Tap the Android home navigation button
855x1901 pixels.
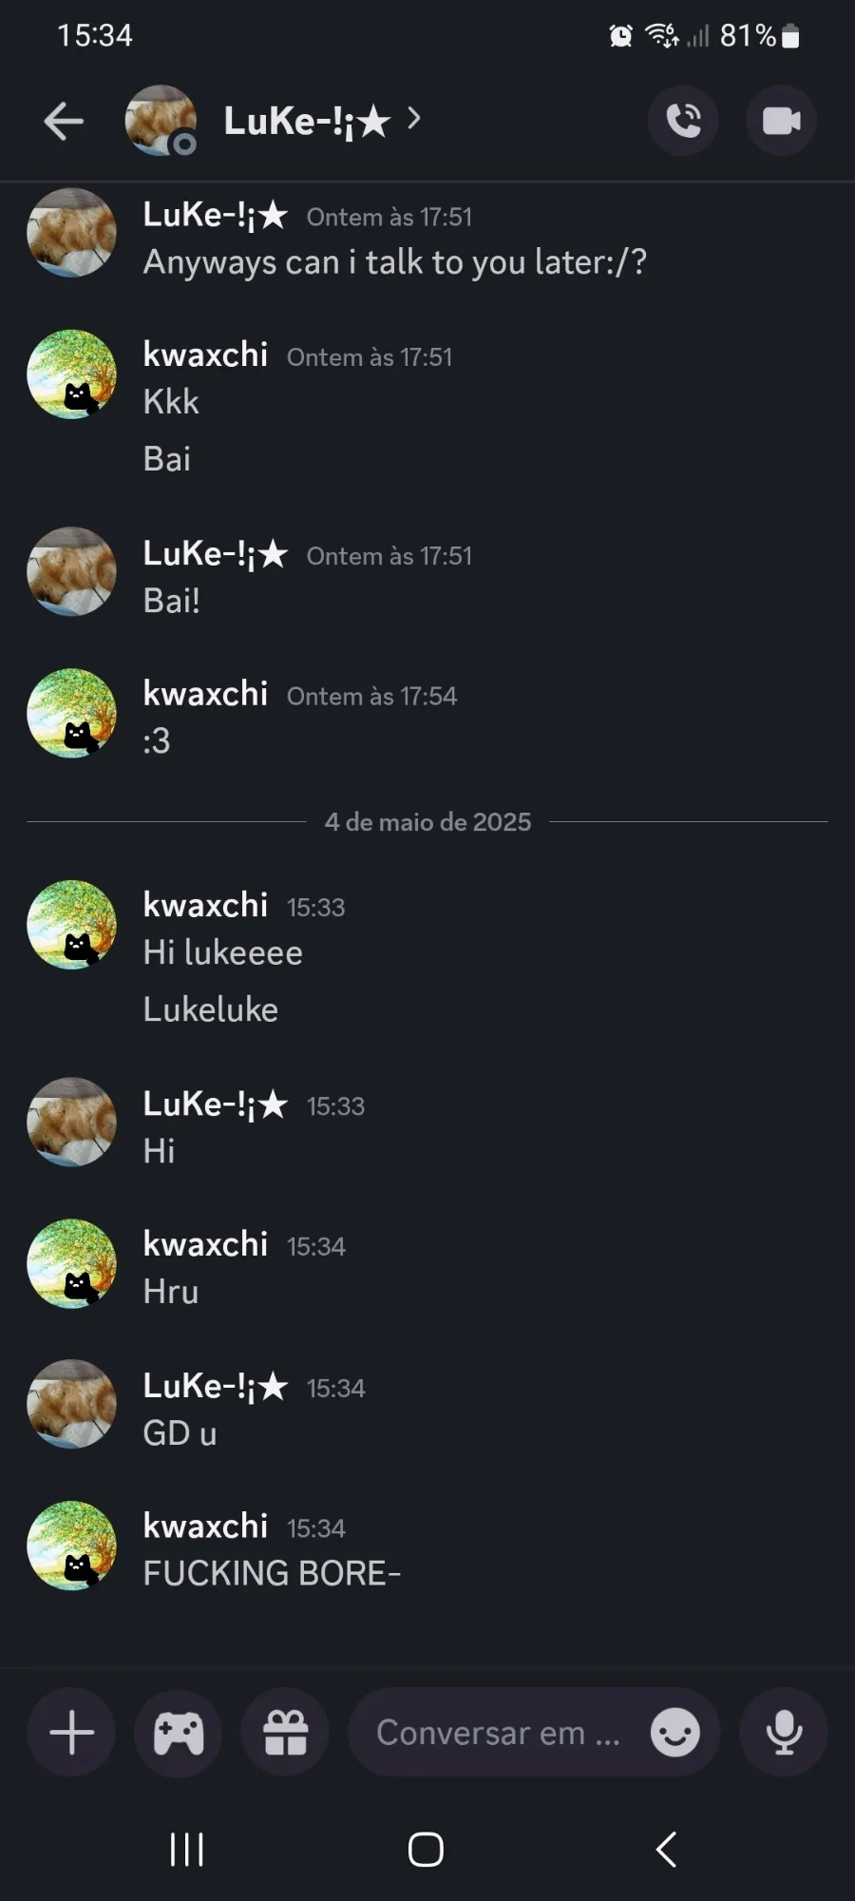click(x=426, y=1850)
